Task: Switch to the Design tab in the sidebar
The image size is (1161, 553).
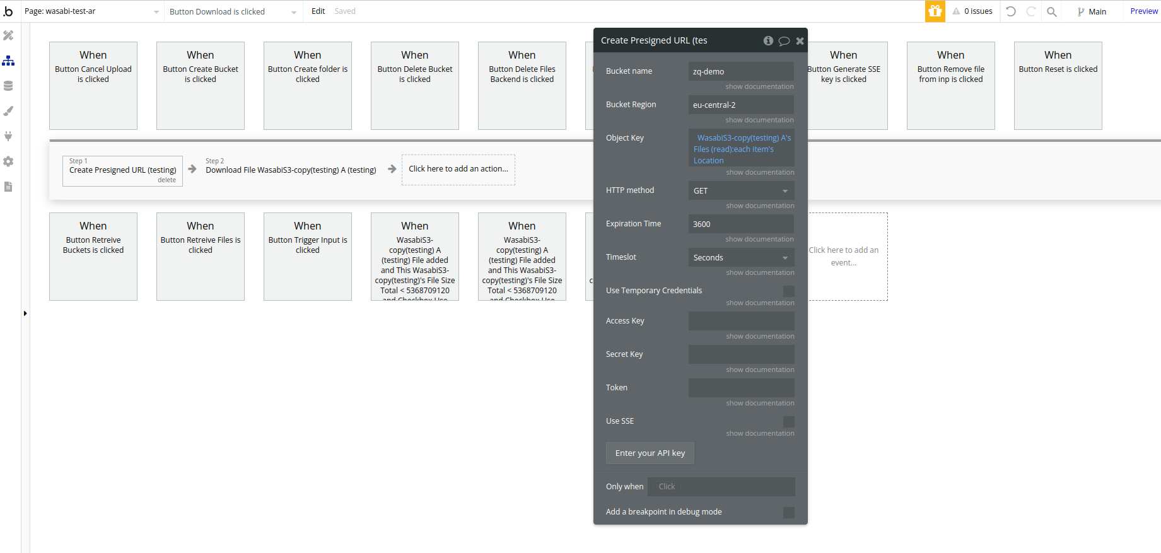Action: click(8, 35)
